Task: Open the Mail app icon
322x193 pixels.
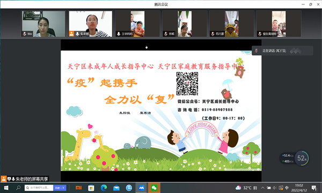Action: coord(116,188)
